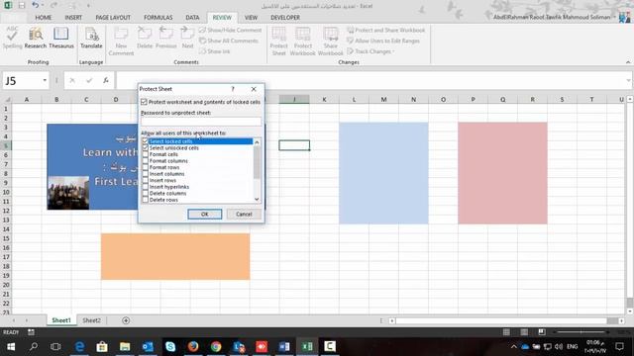Enable Delete rows checkbox

pos(146,200)
